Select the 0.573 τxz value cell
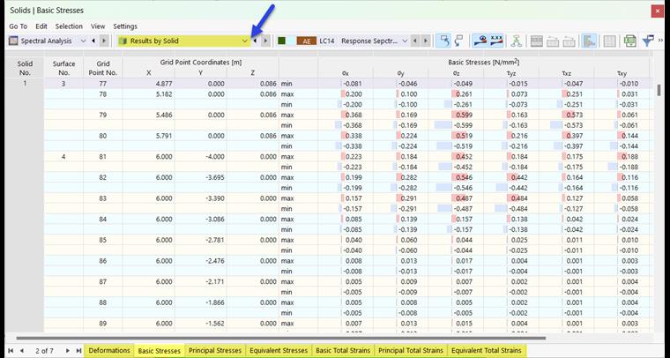Screen dimensions: 670x358 tap(567, 115)
